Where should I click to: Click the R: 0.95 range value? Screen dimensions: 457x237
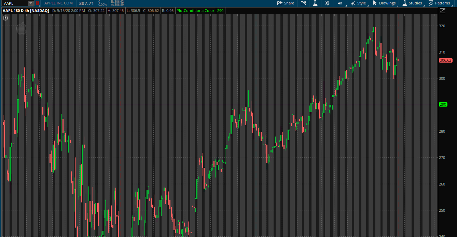(x=167, y=11)
